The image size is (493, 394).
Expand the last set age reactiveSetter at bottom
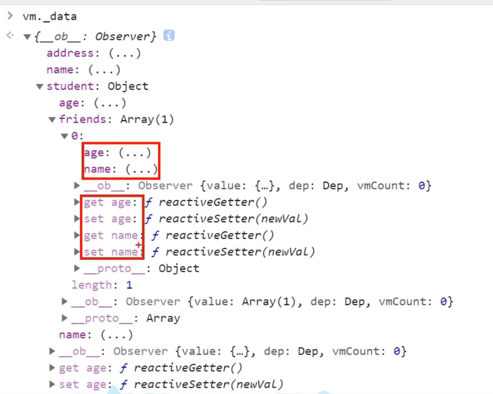click(52, 384)
